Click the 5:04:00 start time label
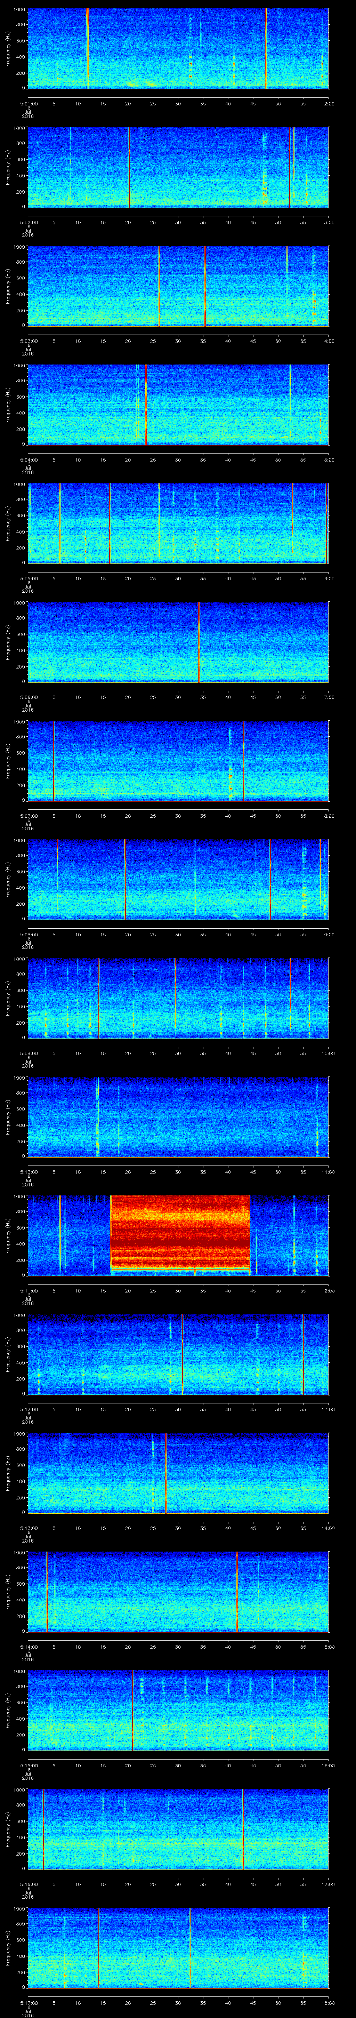Screen dimensions: 356x2018 click(x=28, y=460)
